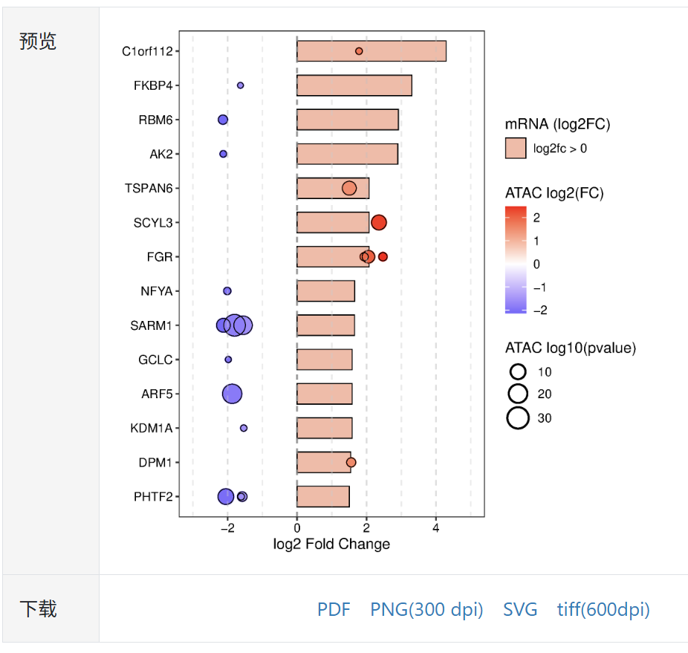Click the size-30 circle in the pvalue legend

(x=518, y=418)
